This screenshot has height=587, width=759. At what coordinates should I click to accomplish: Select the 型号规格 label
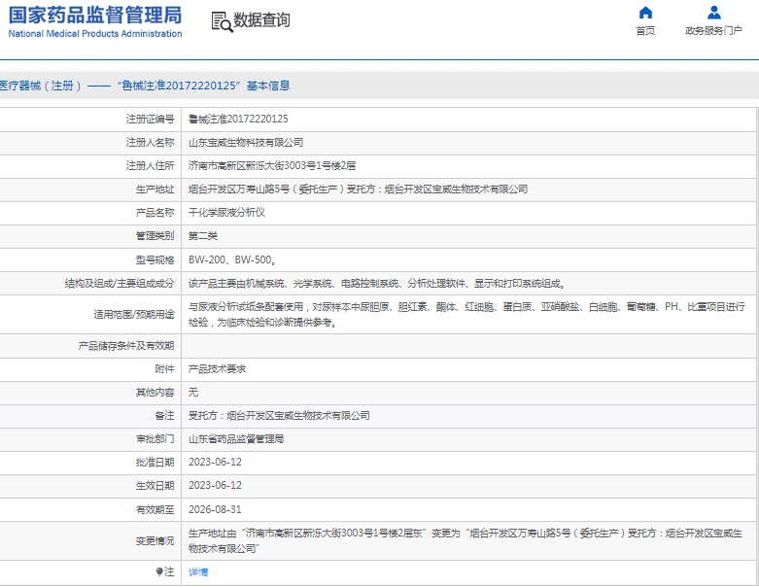[155, 259]
